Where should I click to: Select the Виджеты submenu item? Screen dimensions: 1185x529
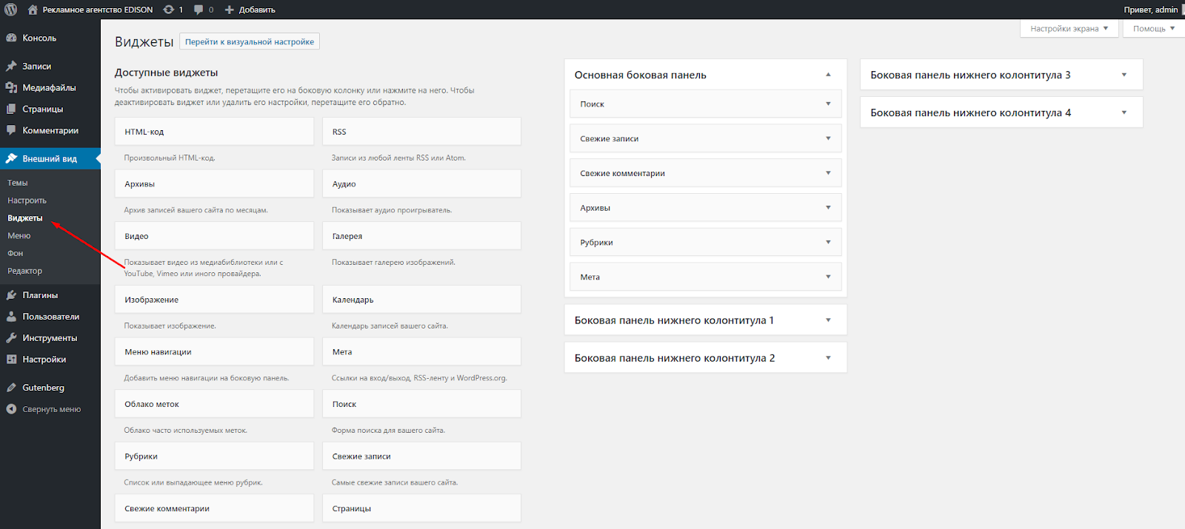coord(25,218)
